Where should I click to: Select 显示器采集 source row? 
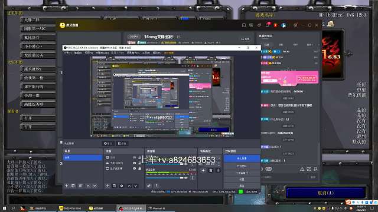tap(123, 168)
